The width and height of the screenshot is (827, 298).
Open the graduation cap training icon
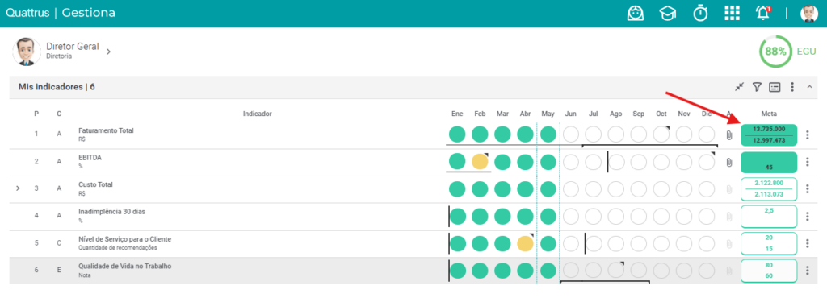668,13
